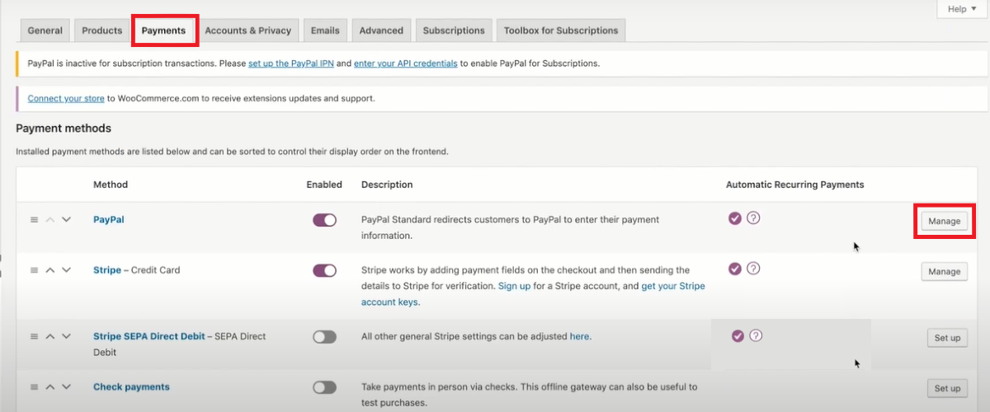
Task: Switch to Subscriptions tab
Action: pyautogui.click(x=454, y=30)
